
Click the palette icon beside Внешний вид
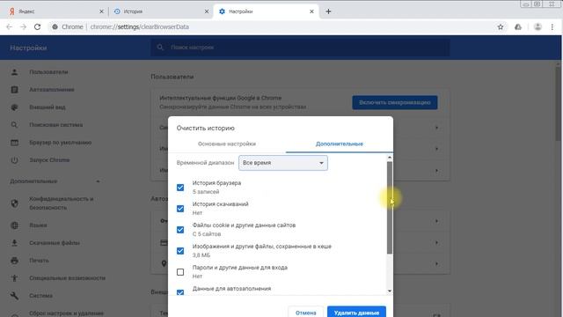coord(14,107)
